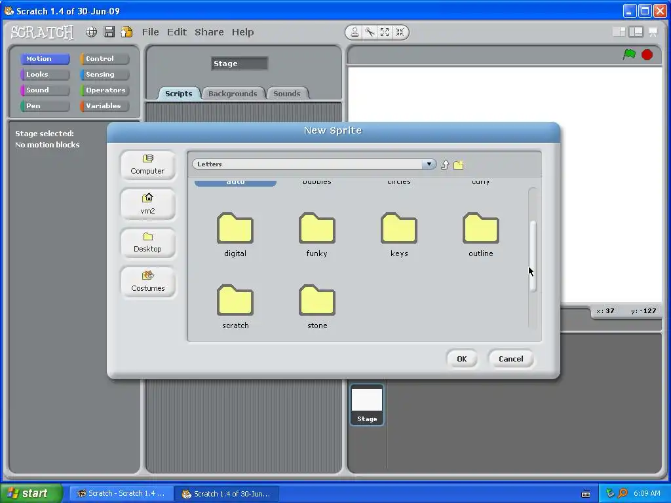Open the File menu
This screenshot has width=671, height=503.
pyautogui.click(x=150, y=32)
